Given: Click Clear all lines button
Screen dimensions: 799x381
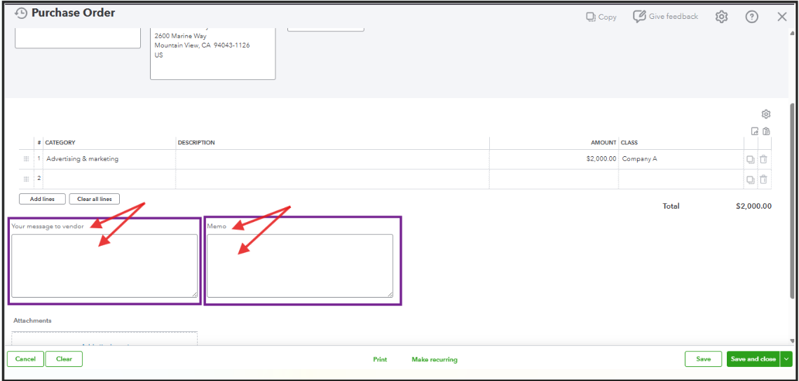Looking at the screenshot, I should point(95,199).
